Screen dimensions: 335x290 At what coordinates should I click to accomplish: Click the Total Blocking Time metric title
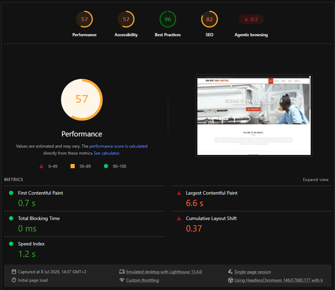point(39,218)
